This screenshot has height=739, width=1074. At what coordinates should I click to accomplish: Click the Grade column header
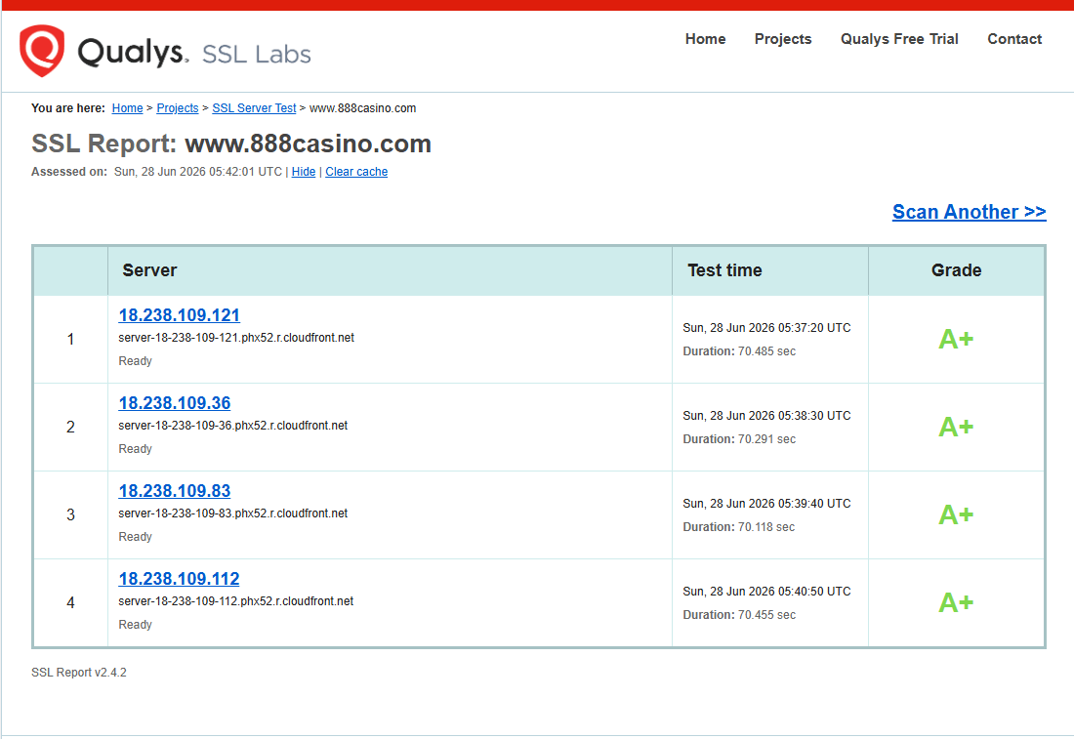(956, 270)
